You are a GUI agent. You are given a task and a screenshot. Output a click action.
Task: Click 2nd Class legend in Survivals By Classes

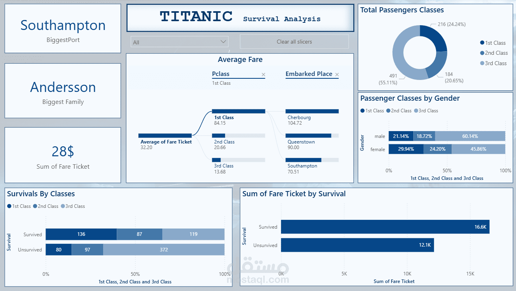[46, 206]
